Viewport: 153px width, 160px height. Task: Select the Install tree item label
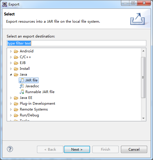click(25, 69)
